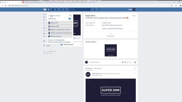Click the Super avatar in header
This screenshot has width=182, height=102.
[x=134, y=9]
